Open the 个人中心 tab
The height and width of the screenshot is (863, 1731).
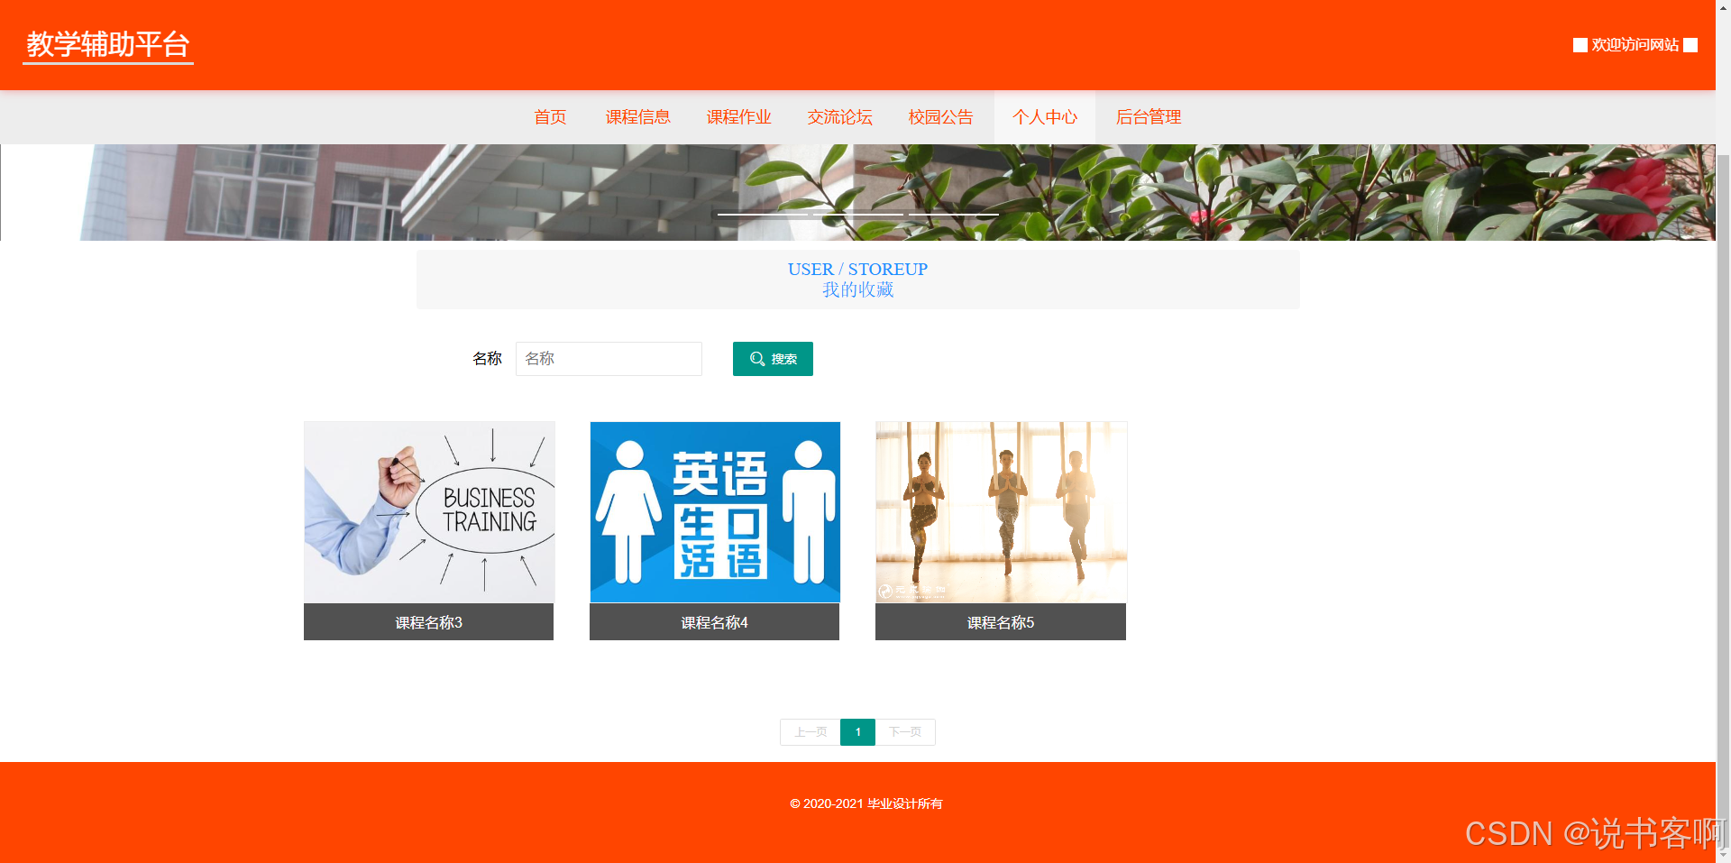1045,117
